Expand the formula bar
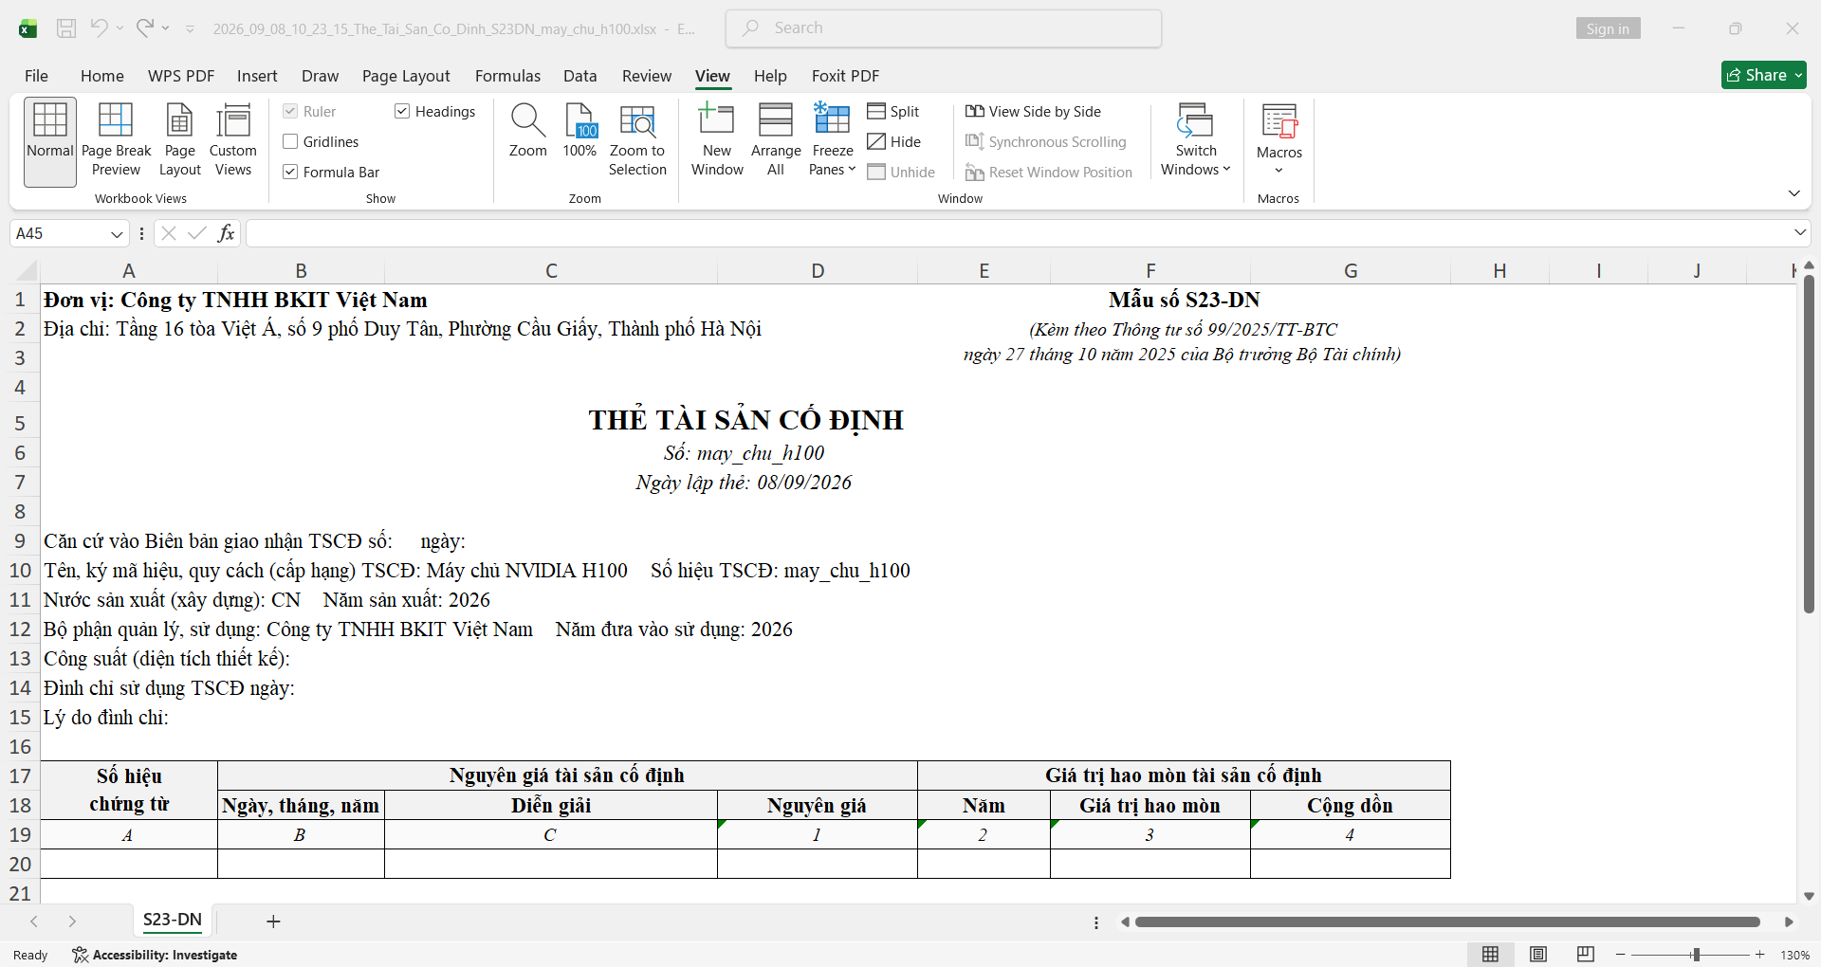 pyautogui.click(x=1800, y=233)
